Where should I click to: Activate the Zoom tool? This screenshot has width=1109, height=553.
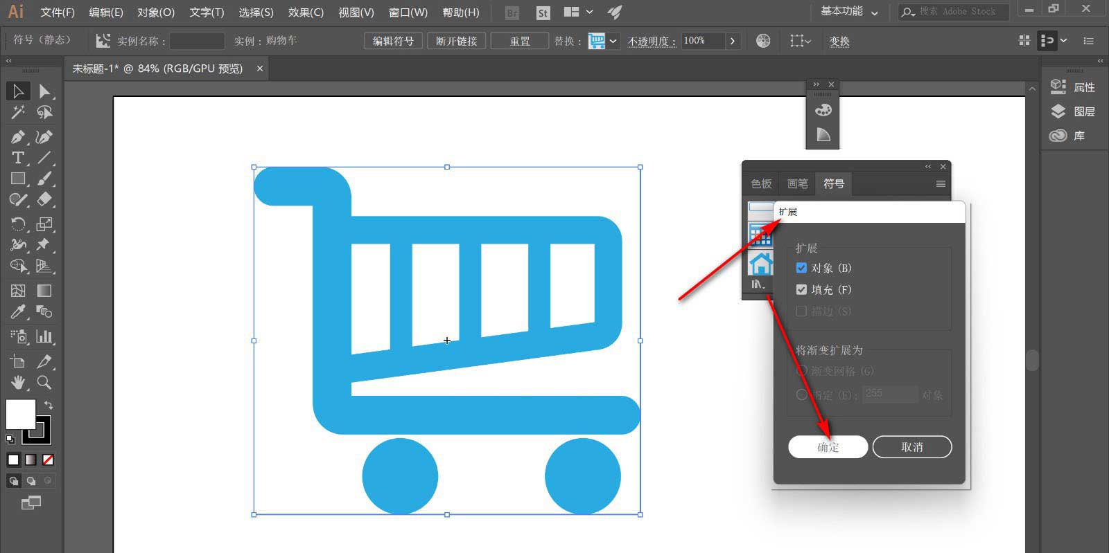pos(44,383)
